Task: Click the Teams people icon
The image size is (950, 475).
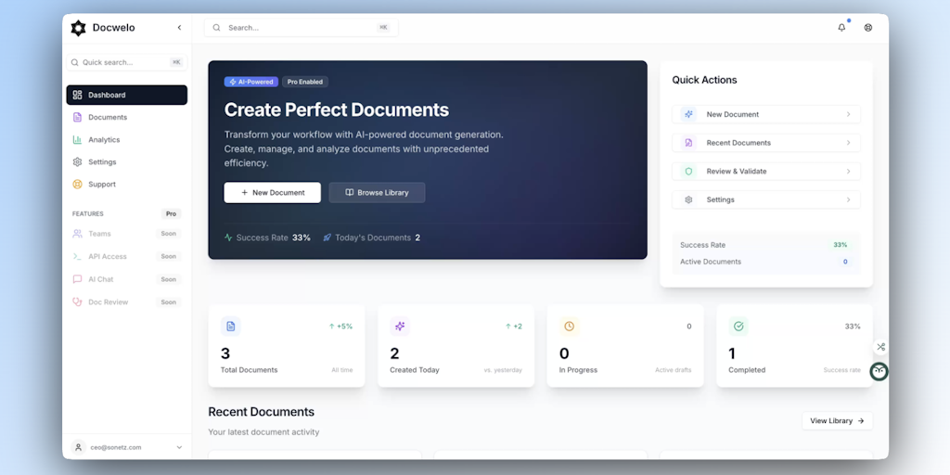Action: tap(77, 234)
